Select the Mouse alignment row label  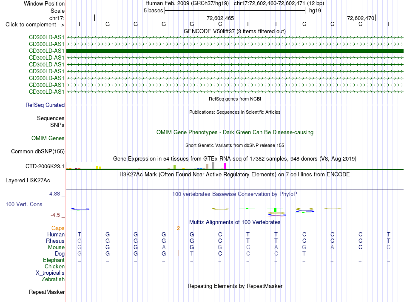[x=56, y=247]
